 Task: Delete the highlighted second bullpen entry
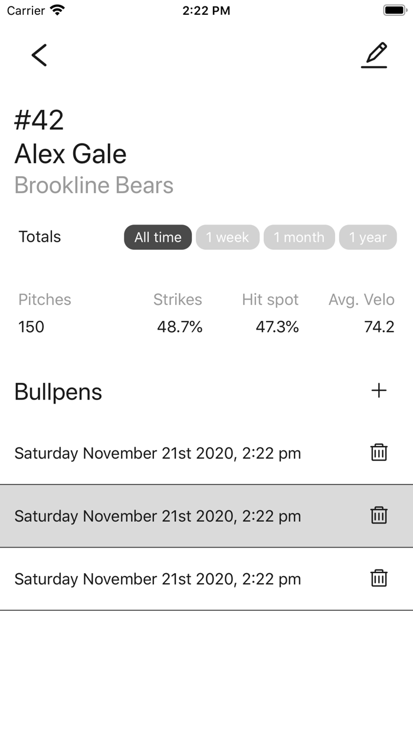point(379,515)
